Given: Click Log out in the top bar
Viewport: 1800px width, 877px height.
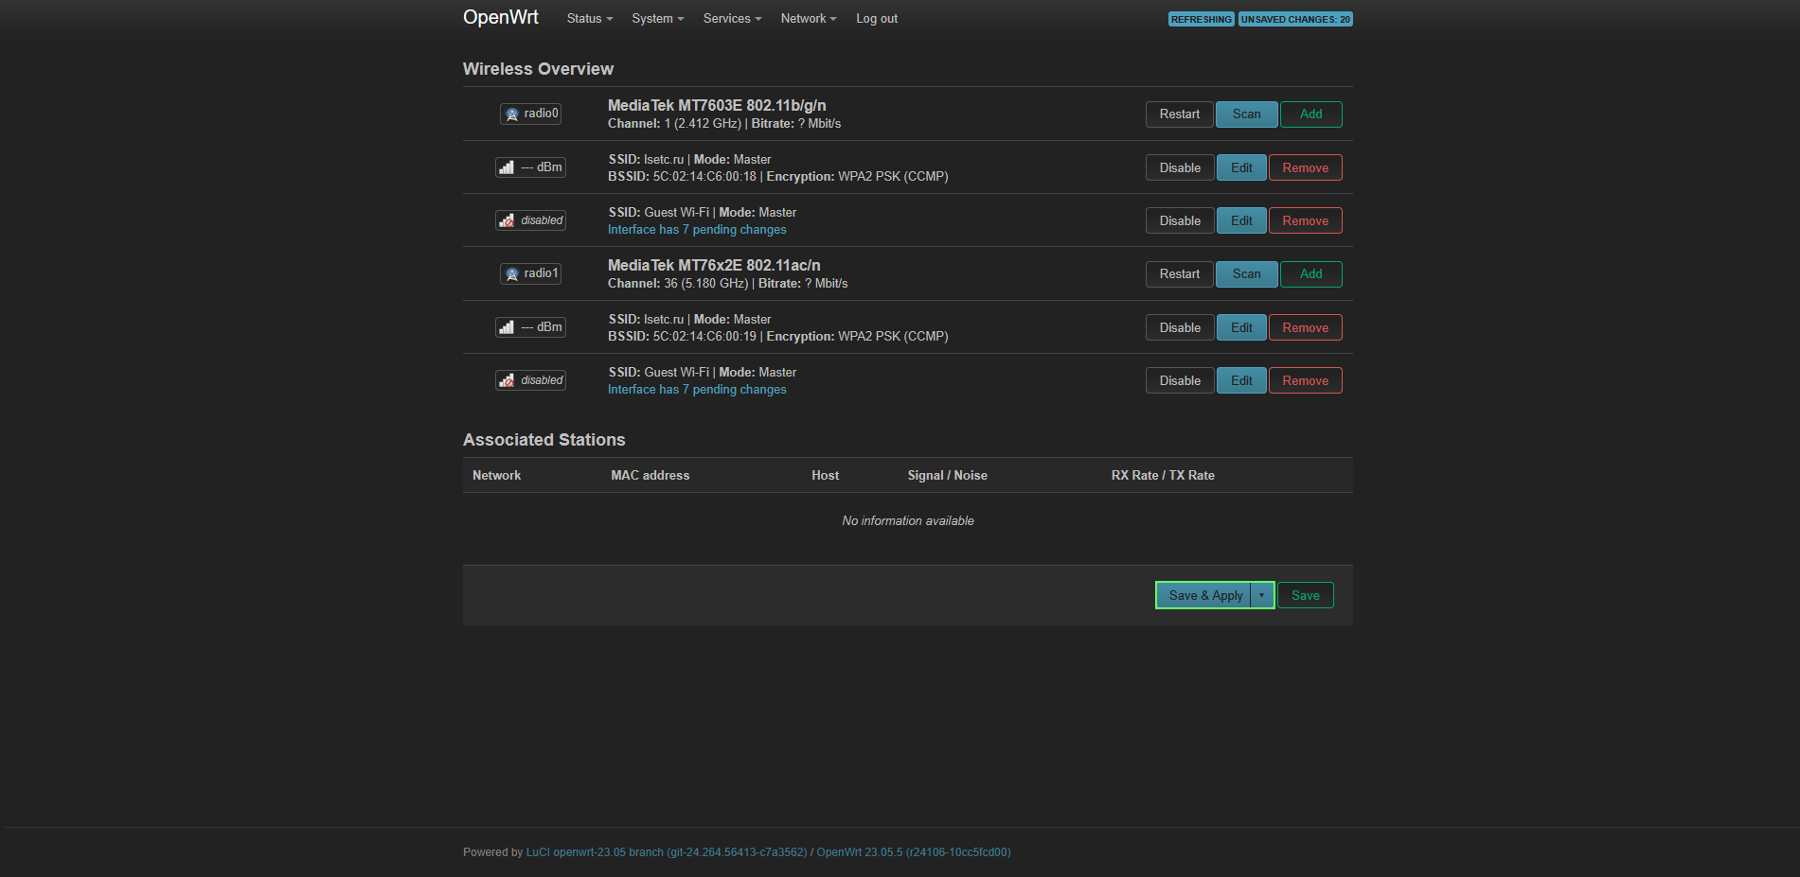Looking at the screenshot, I should tap(877, 19).
